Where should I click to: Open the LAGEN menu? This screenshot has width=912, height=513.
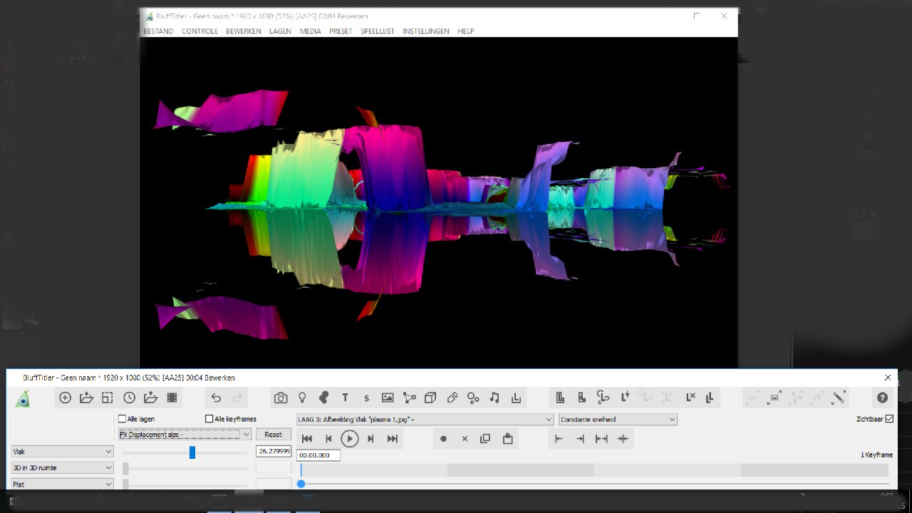280,31
